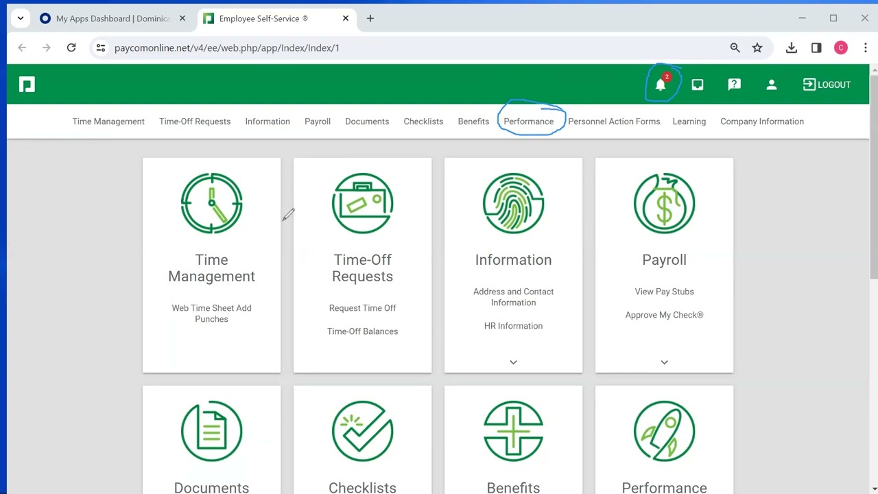Open Chrome three-dot menu
The height and width of the screenshot is (494, 878).
coord(866,47)
